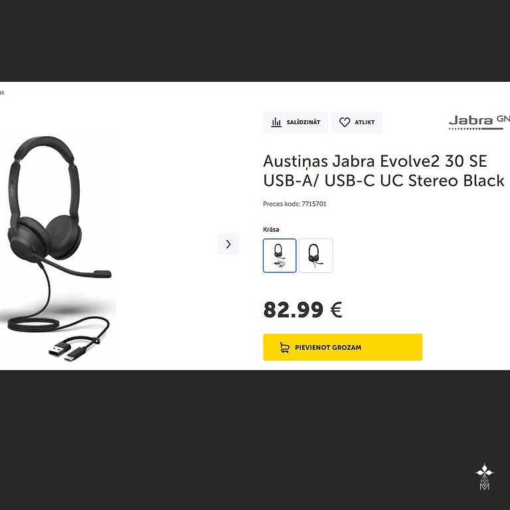Click the SALĪDZINĀT compare label
The image size is (510, 510).
[303, 122]
